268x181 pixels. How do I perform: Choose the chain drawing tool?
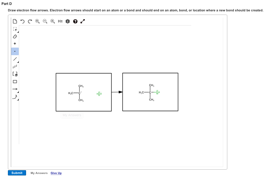click(15, 67)
